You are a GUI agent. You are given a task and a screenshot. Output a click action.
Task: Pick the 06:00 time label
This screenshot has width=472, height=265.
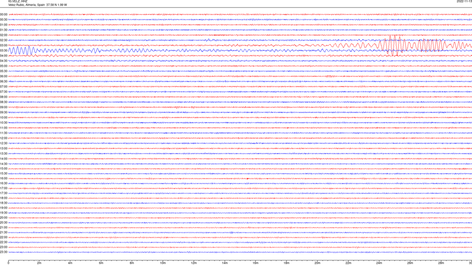[3, 77]
